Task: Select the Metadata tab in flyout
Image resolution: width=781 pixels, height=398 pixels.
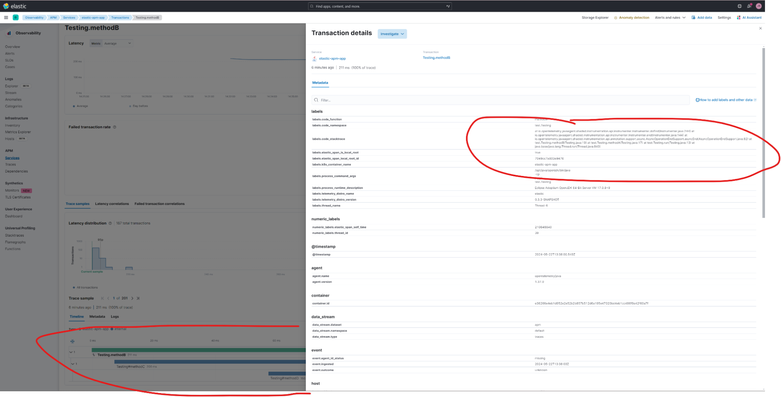Action: click(320, 83)
